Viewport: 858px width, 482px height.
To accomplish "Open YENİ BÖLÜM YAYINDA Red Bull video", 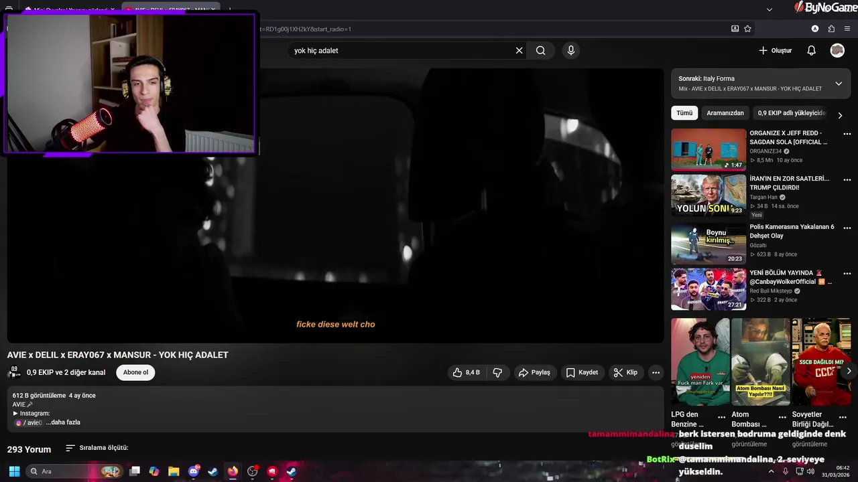I will 709,289.
